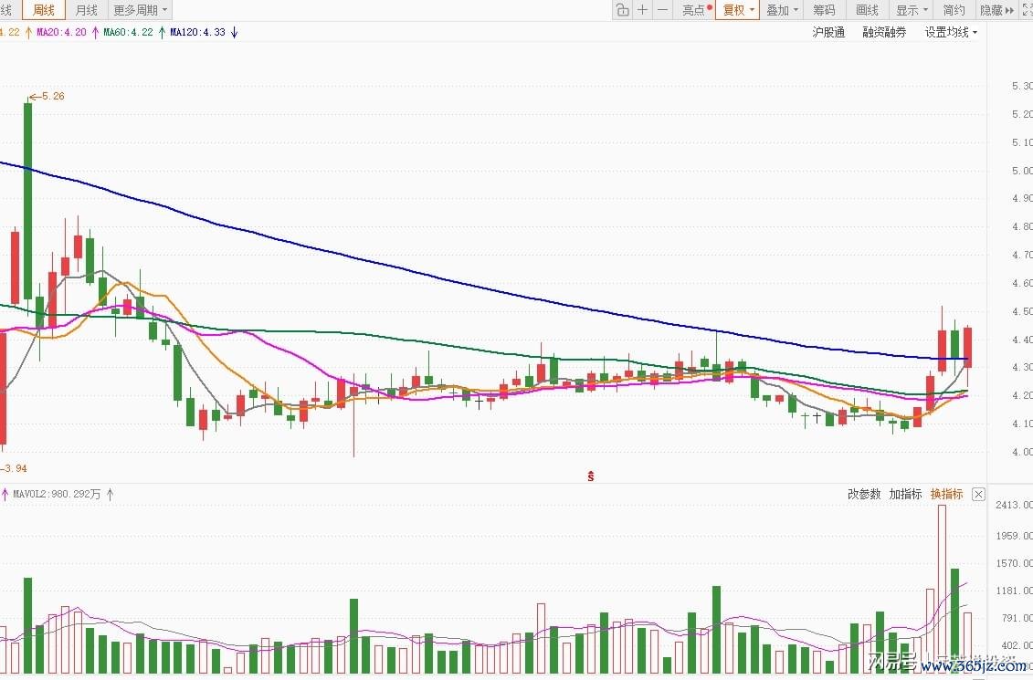Image resolution: width=1033 pixels, height=680 pixels.
Task: Open the 更多周期 dropdown
Action: click(141, 10)
